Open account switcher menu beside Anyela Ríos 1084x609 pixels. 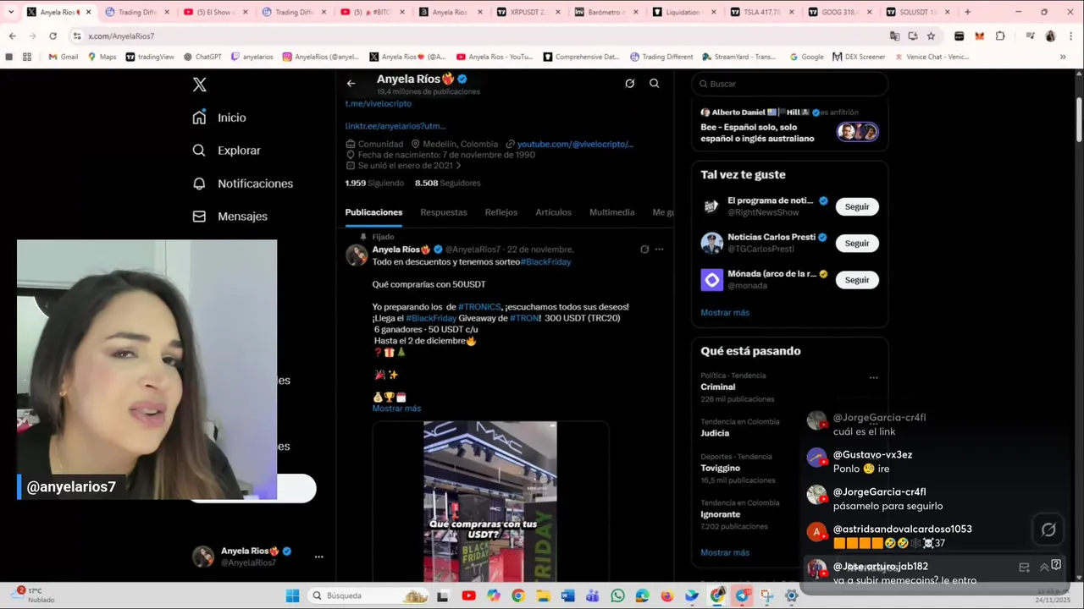tap(318, 557)
